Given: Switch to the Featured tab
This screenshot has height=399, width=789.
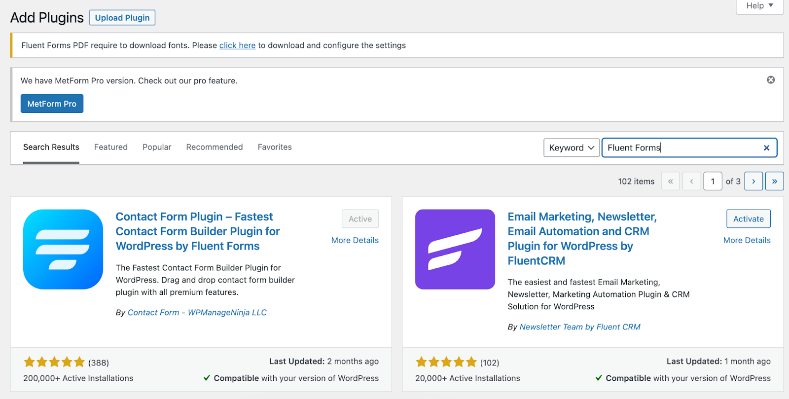Looking at the screenshot, I should 111,147.
